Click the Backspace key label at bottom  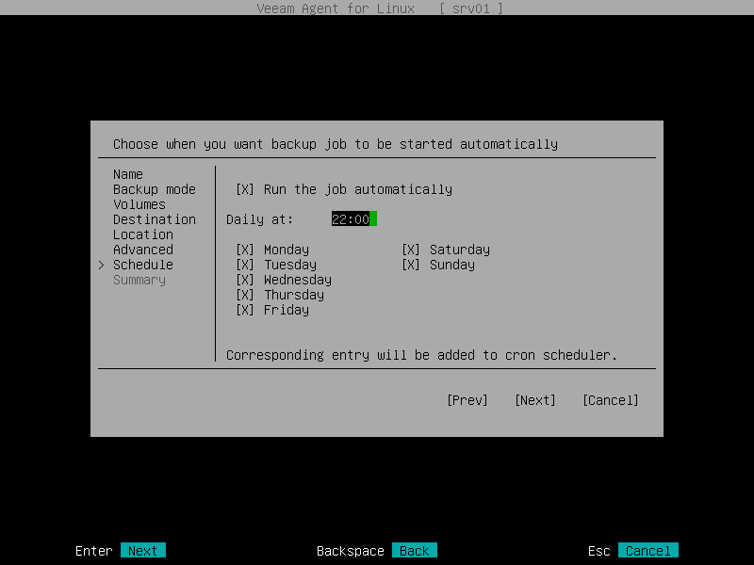coord(350,551)
